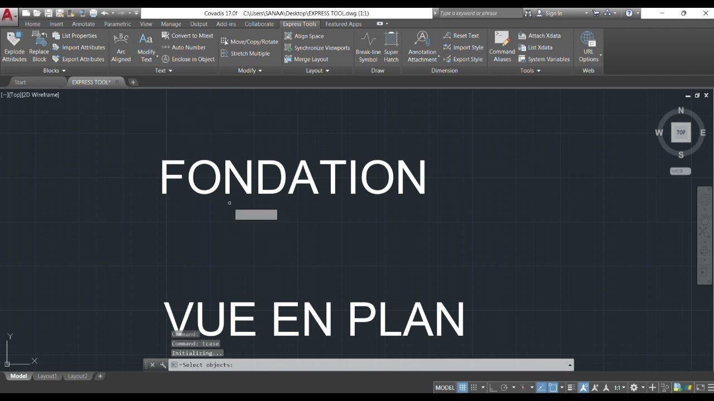Switch to Featured Apps tab
The width and height of the screenshot is (714, 401).
coord(343,24)
